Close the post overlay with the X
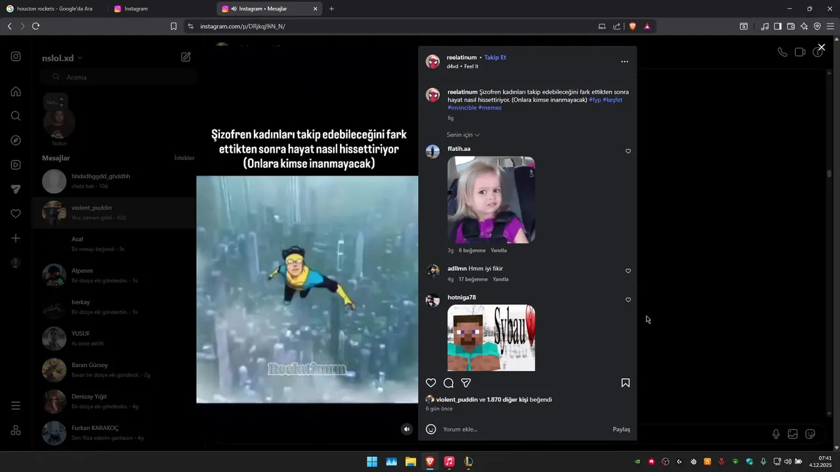Screen dimensions: 840x472 click(x=821, y=47)
